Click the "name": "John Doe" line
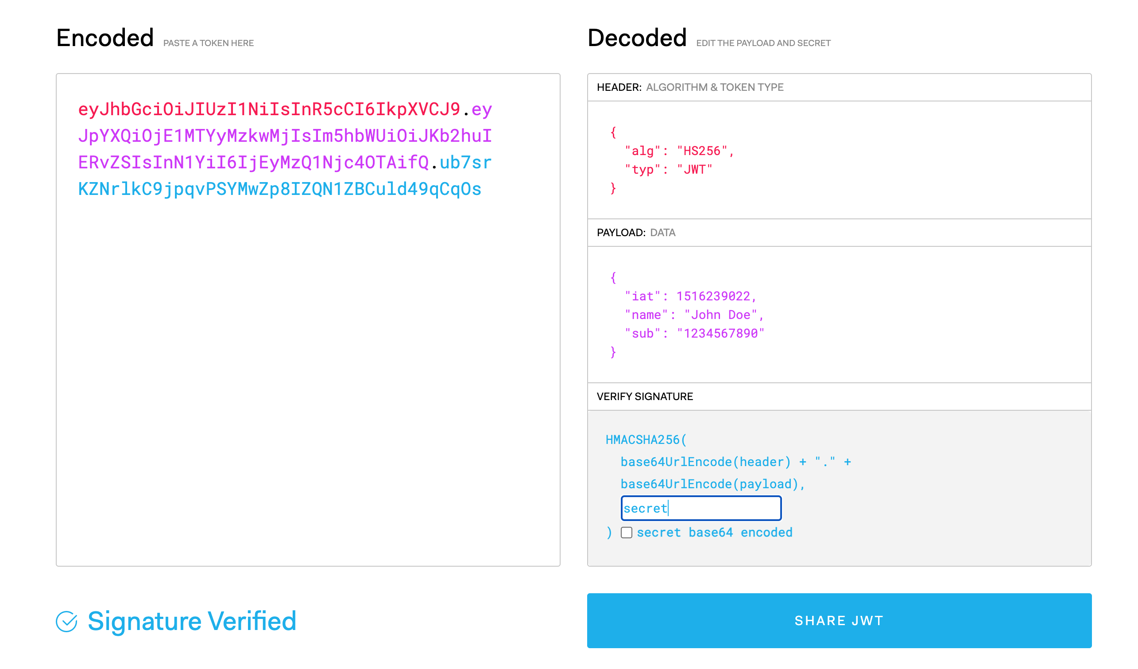Viewport: 1138px width, 669px height. 694,315
